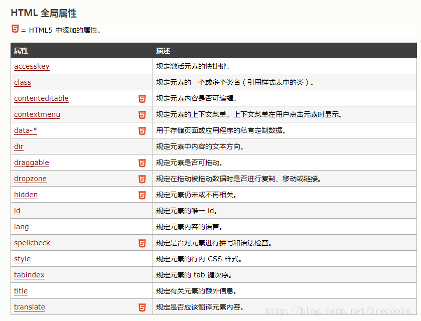Select the title attribute link

pos(21,291)
